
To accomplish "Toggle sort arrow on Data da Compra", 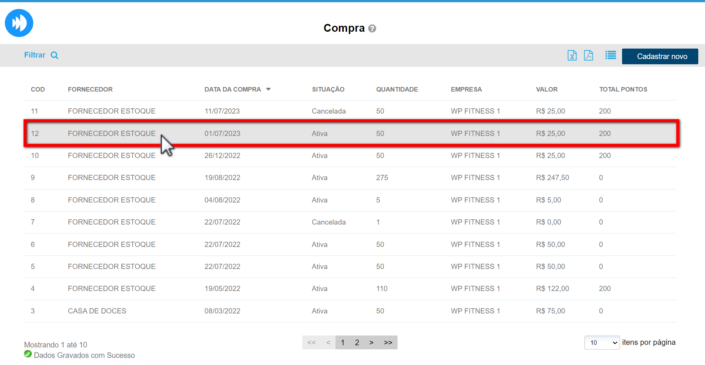I will pos(268,89).
